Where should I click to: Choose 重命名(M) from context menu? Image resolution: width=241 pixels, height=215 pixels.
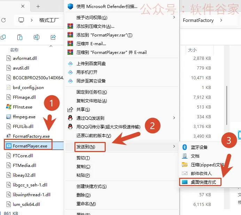point(122,204)
